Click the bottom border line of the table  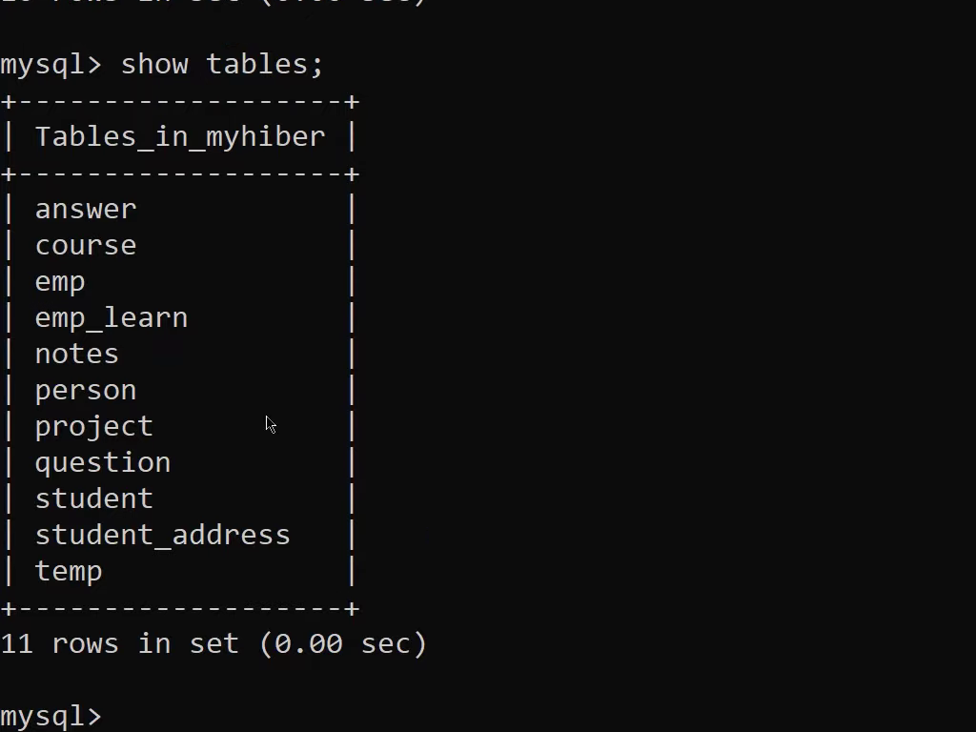(180, 608)
